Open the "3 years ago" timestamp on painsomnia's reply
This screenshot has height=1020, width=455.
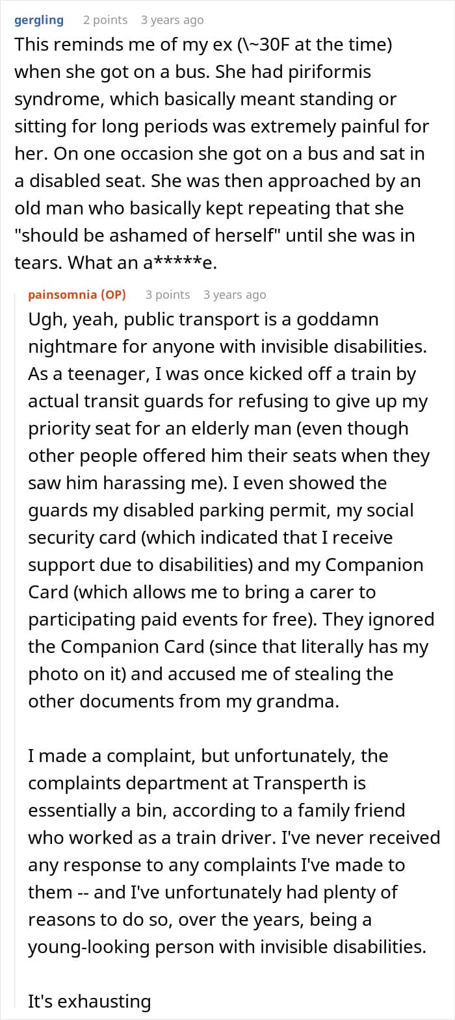tap(235, 295)
